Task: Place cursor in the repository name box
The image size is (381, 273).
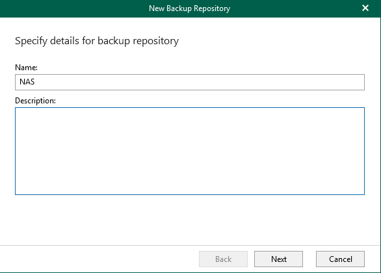Action: coord(190,82)
